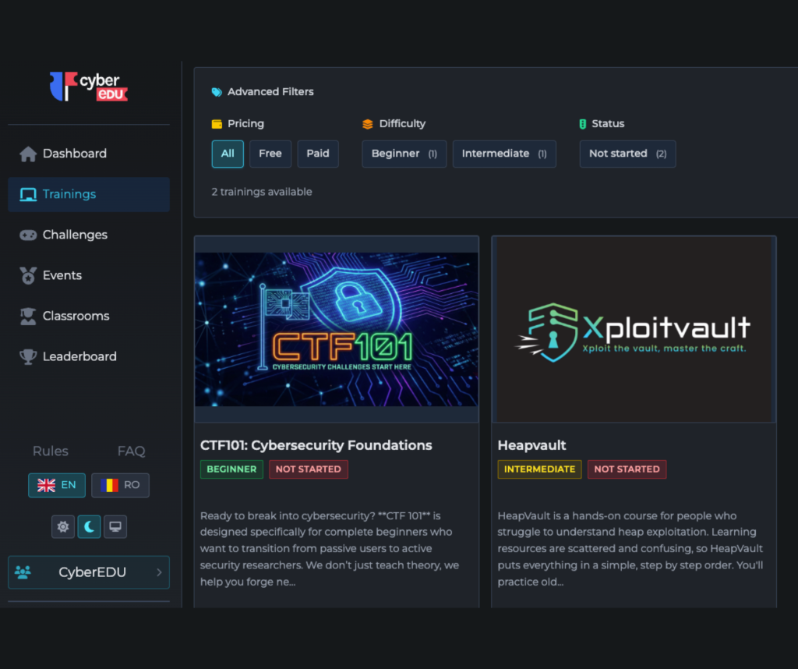Open the CTF101 training thumbnail
Image resolution: width=798 pixels, height=669 pixels.
[x=336, y=329]
